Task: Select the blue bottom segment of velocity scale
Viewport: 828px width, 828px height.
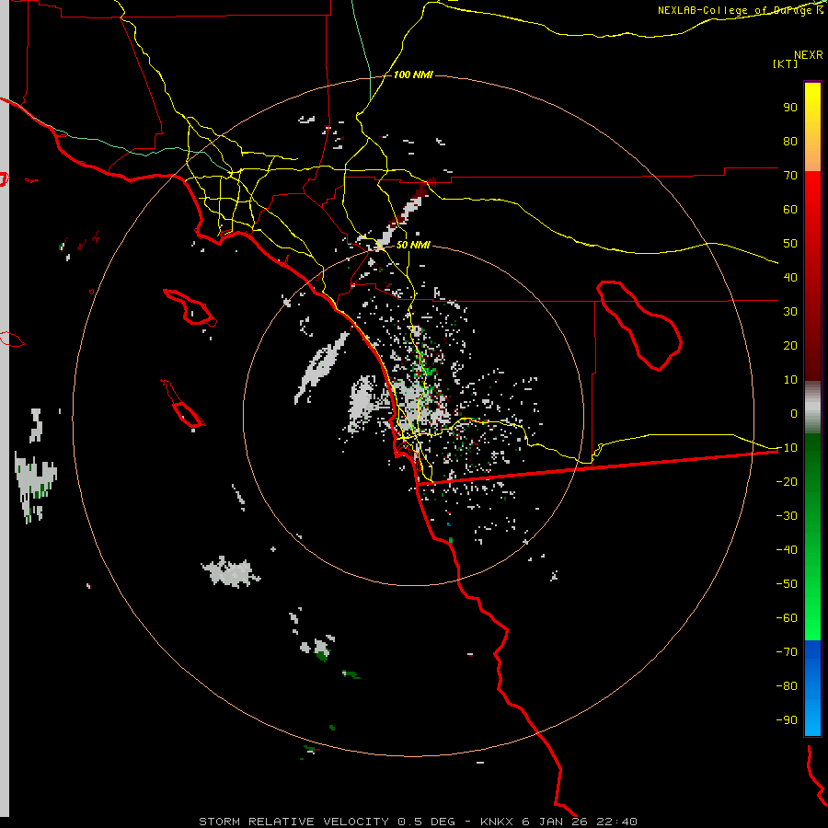Action: (x=812, y=688)
